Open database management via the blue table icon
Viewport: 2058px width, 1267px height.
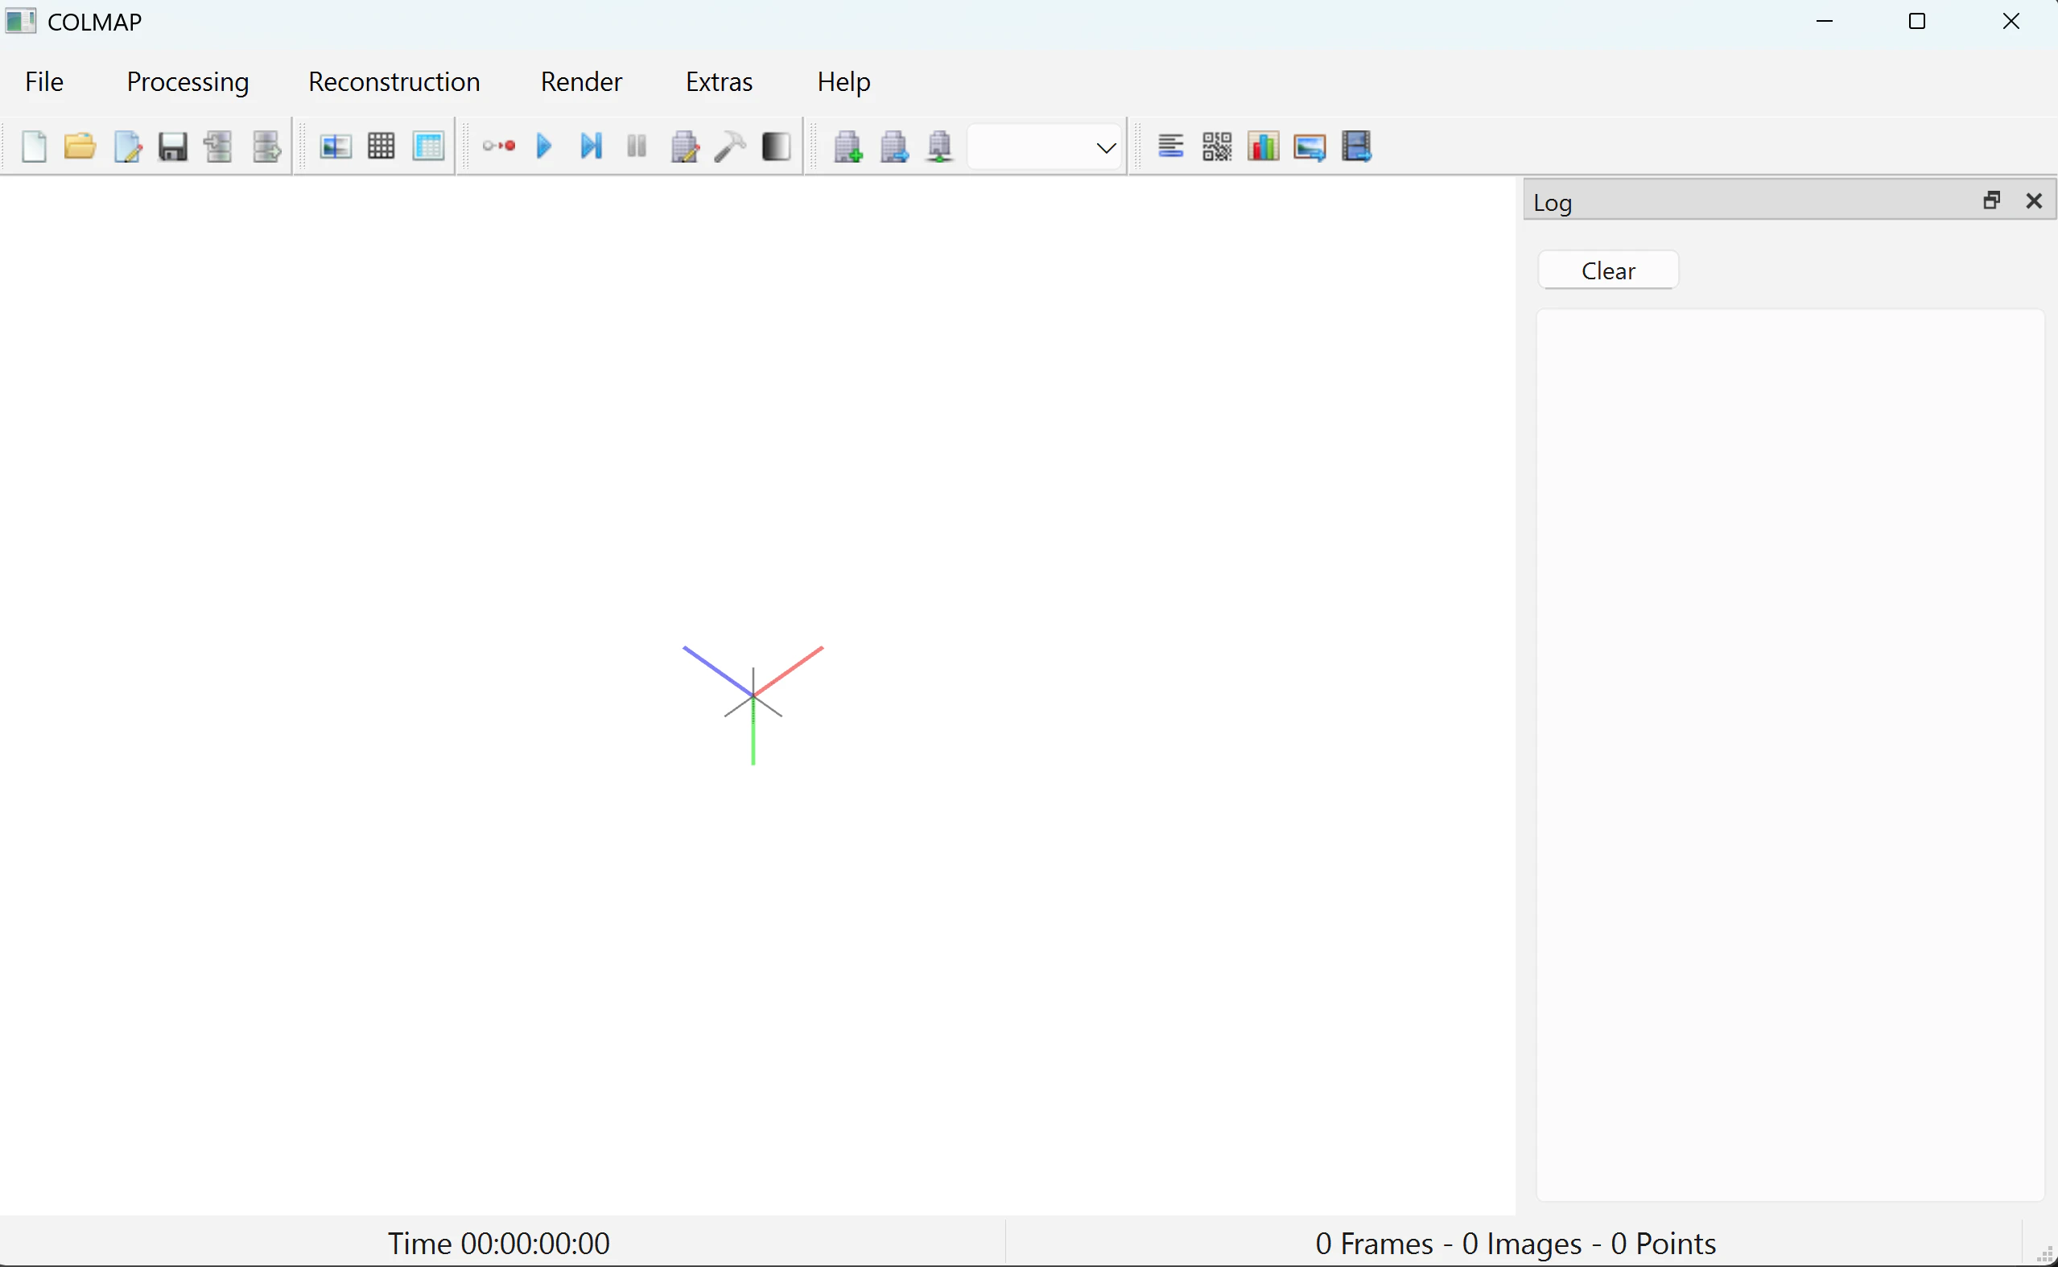point(428,147)
